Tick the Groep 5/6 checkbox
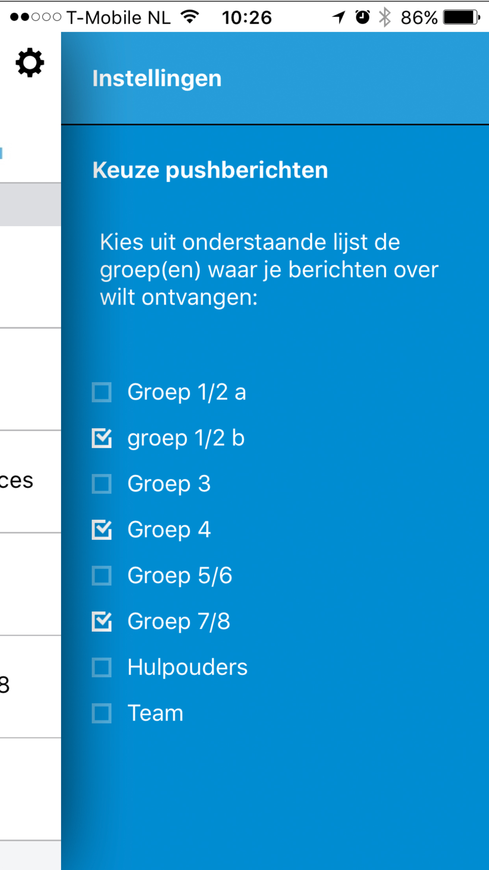The height and width of the screenshot is (870, 489). 102,575
